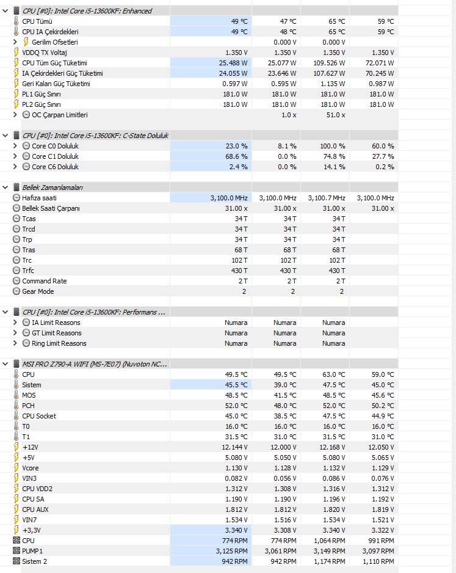Click power icon of PL2 Güç Sınırı
The height and width of the screenshot is (573, 456).
click(16, 104)
